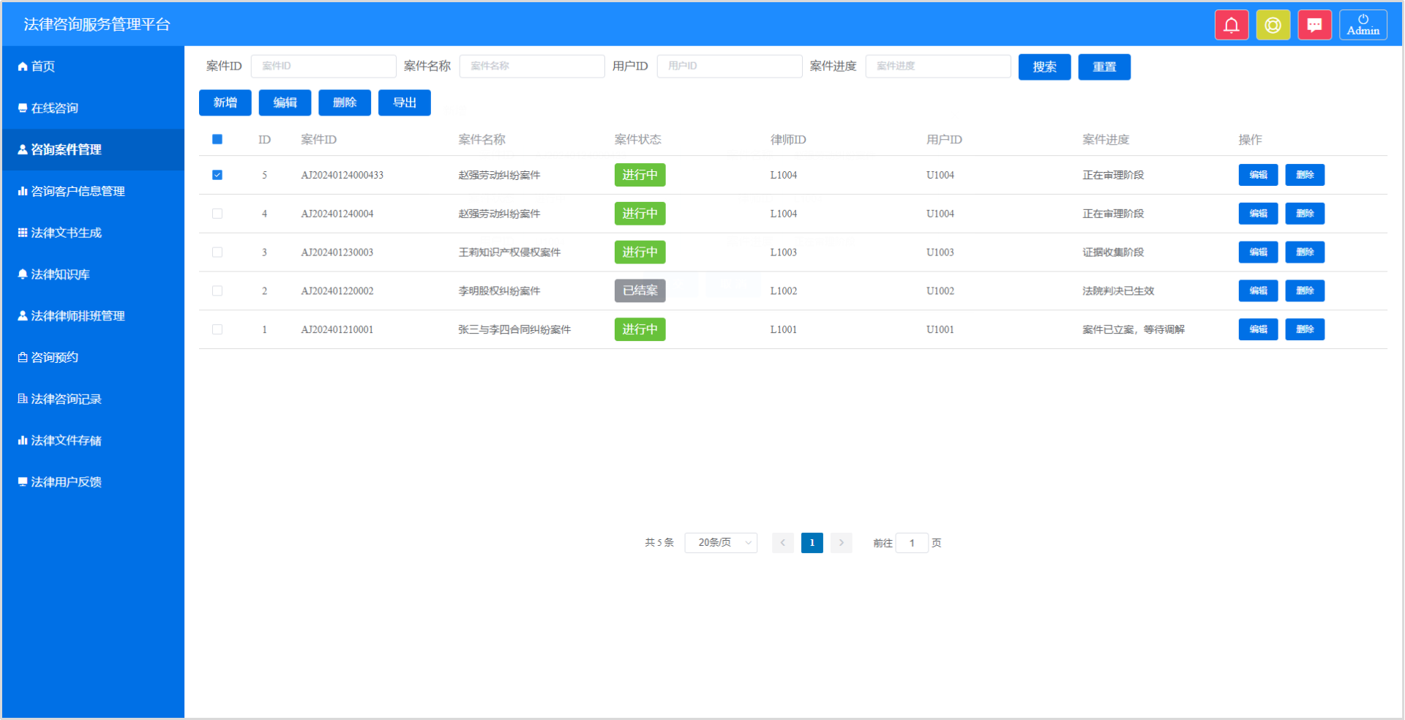Open 咨询客户信息管理 in the sidebar
The height and width of the screenshot is (720, 1405).
coord(78,192)
